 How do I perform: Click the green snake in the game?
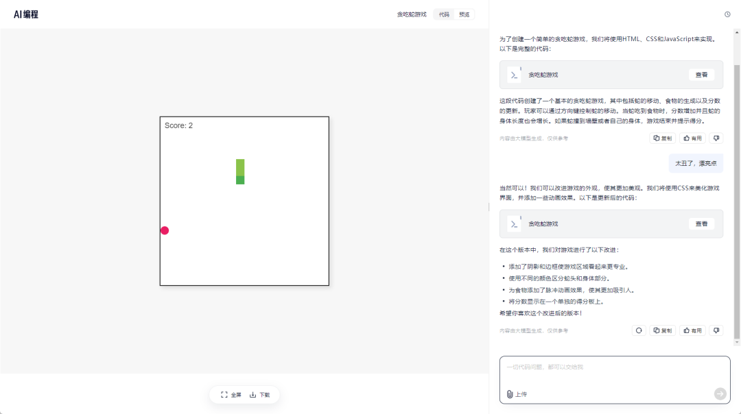point(240,172)
